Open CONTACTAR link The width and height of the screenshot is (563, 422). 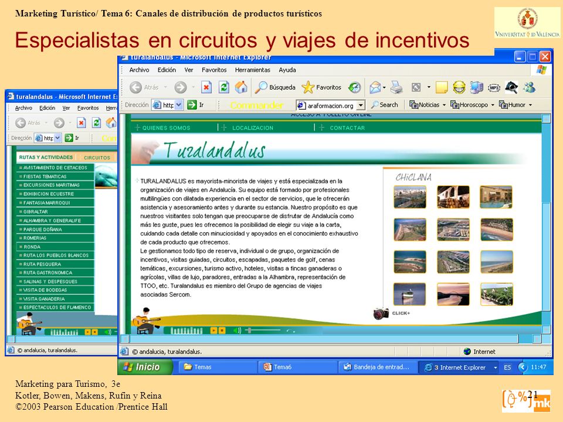click(x=347, y=128)
